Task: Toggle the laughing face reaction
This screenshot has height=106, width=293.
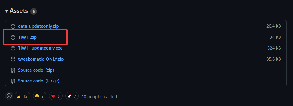Action: pyautogui.click(x=39, y=96)
